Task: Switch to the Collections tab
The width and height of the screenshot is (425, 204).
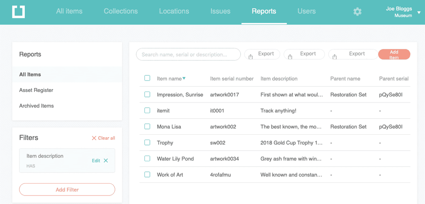Action: 120,11
